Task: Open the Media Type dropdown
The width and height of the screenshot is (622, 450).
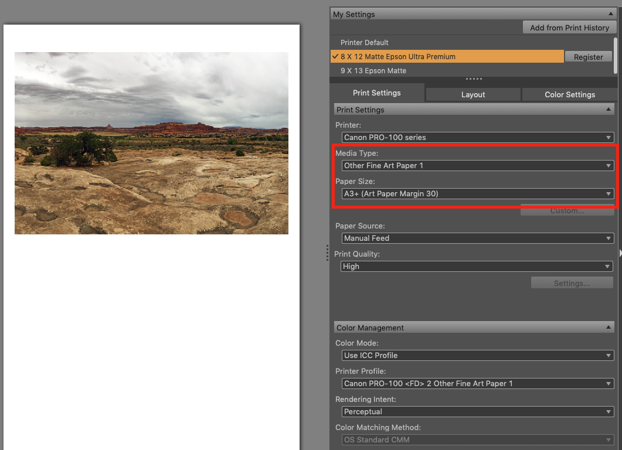Action: point(477,166)
